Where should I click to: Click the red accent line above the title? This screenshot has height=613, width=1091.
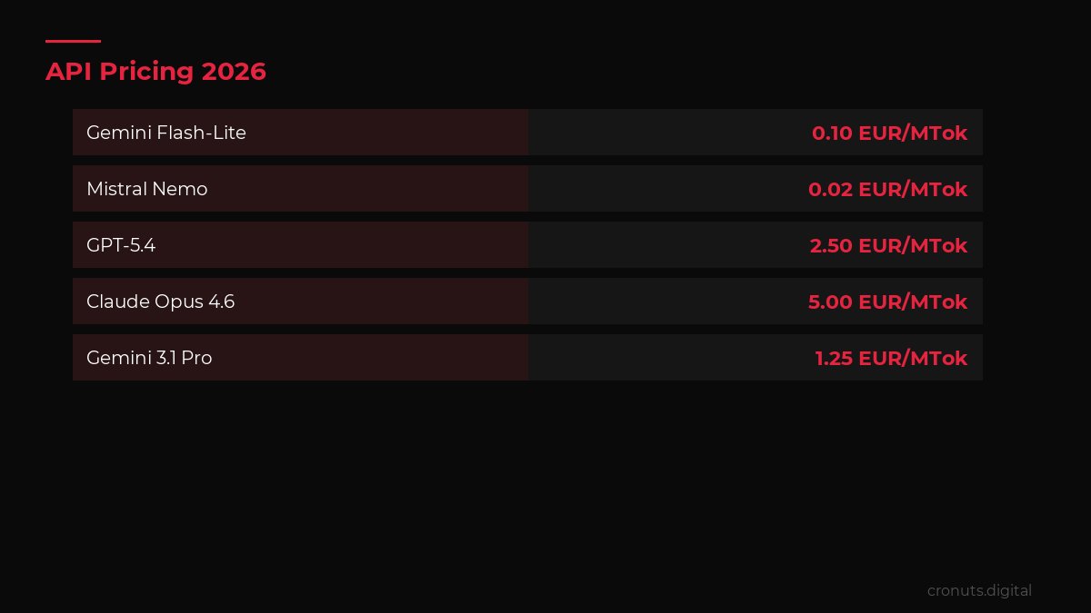coord(73,41)
